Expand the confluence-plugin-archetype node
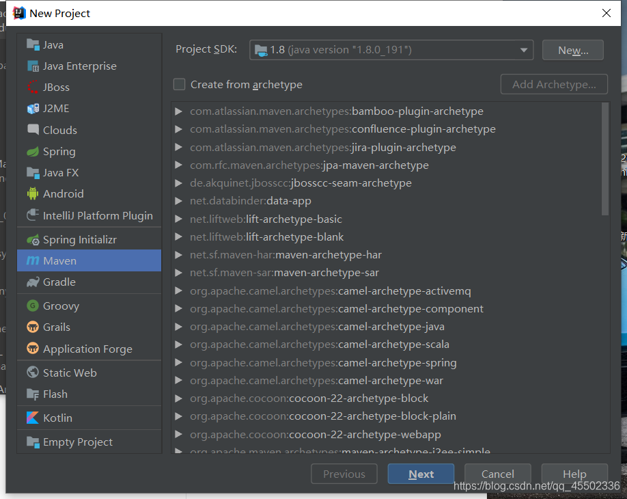 pos(178,129)
